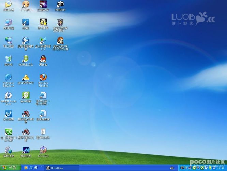Select the UltraISO desktop icon
This screenshot has width=227, height=171.
(x=43, y=150)
